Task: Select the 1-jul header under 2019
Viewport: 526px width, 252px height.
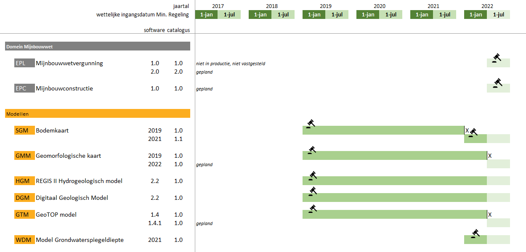Action: point(337,15)
